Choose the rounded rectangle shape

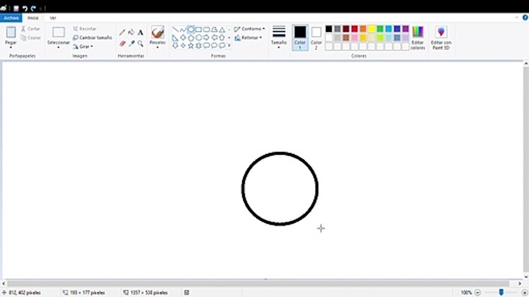(207, 30)
